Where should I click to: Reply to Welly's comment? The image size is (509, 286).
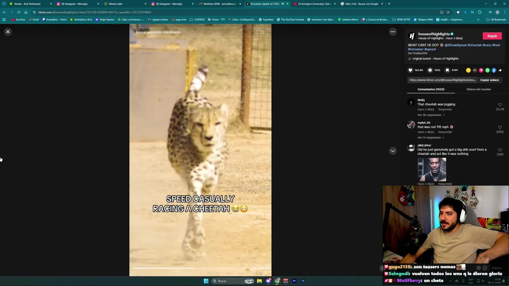(x=445, y=110)
